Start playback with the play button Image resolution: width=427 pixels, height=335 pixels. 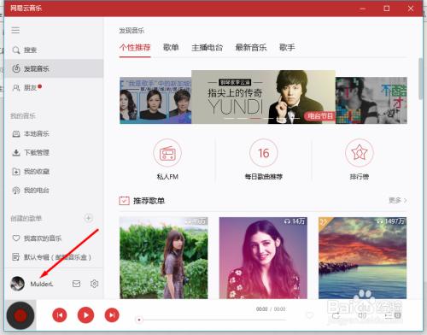pos(85,315)
